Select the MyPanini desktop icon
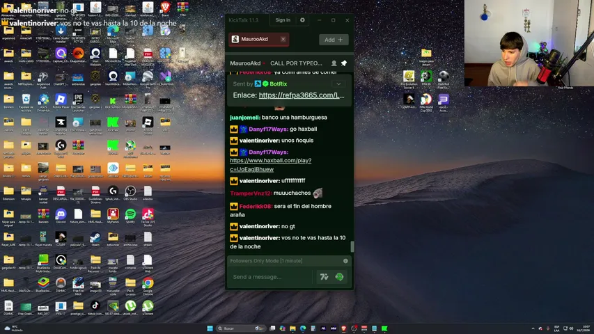594x334 pixels. [113, 216]
